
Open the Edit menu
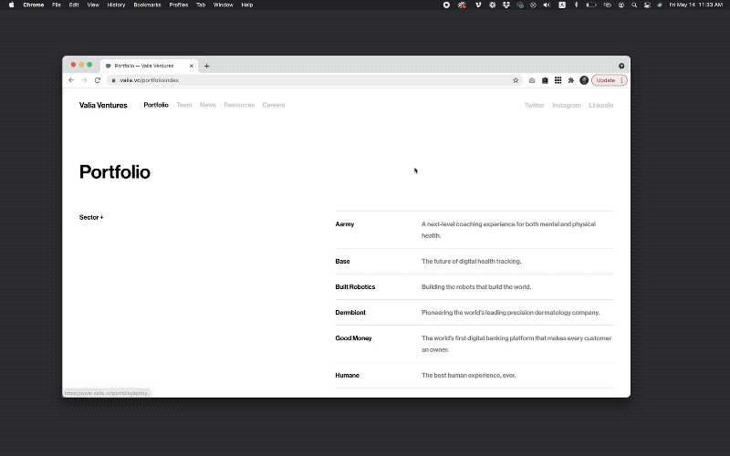(74, 5)
